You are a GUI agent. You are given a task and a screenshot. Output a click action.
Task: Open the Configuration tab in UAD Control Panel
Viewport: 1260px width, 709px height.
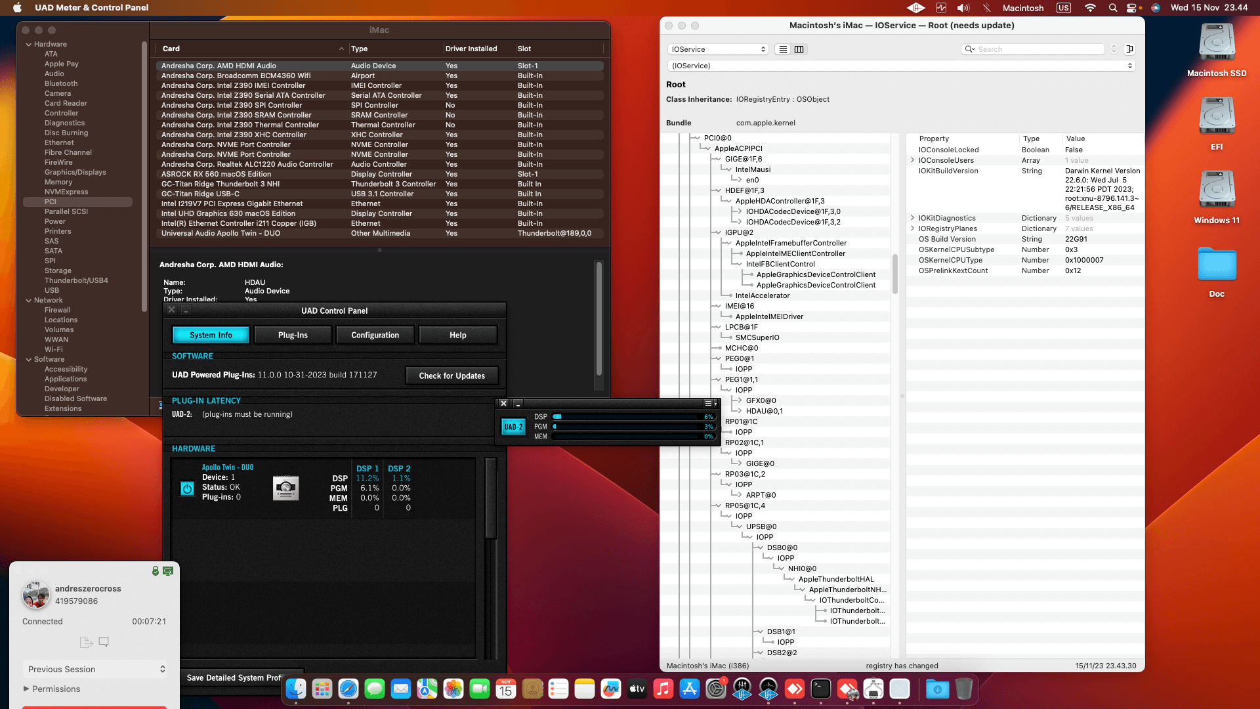click(x=375, y=335)
